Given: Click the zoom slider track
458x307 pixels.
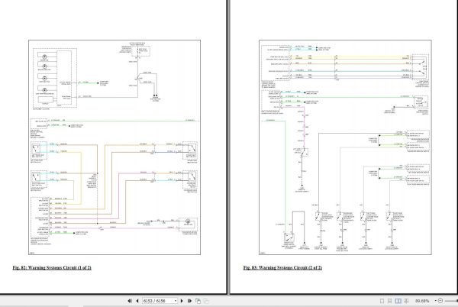Looking at the screenshot, I should pos(451,301).
